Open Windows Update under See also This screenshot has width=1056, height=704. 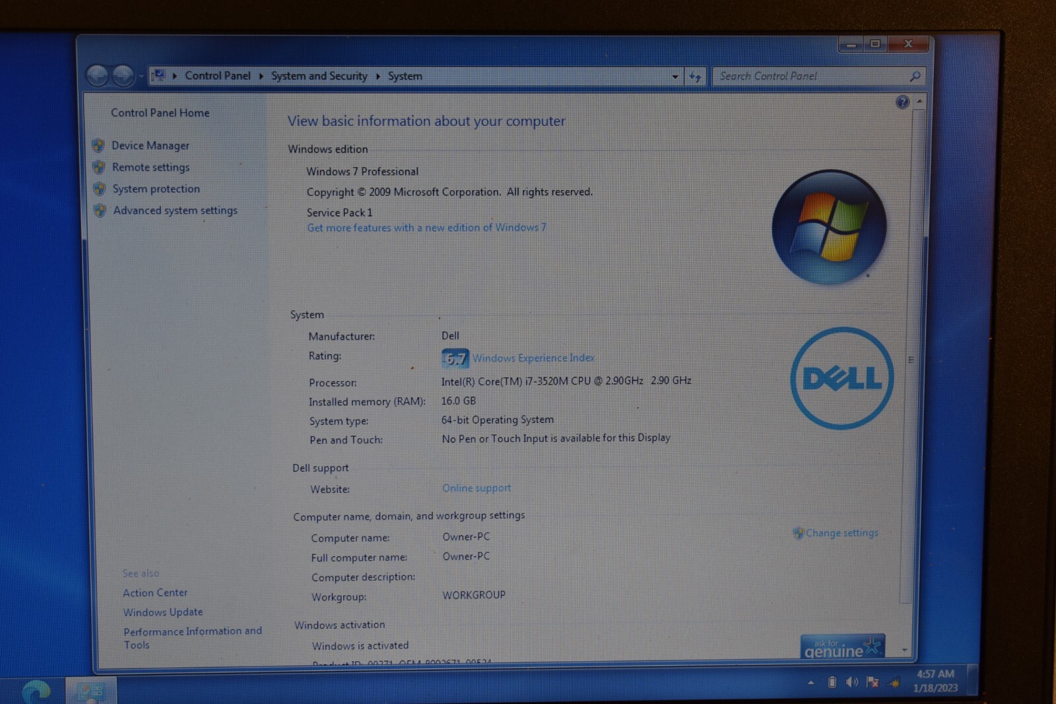point(163,612)
